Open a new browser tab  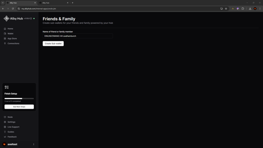[x=72, y=3]
